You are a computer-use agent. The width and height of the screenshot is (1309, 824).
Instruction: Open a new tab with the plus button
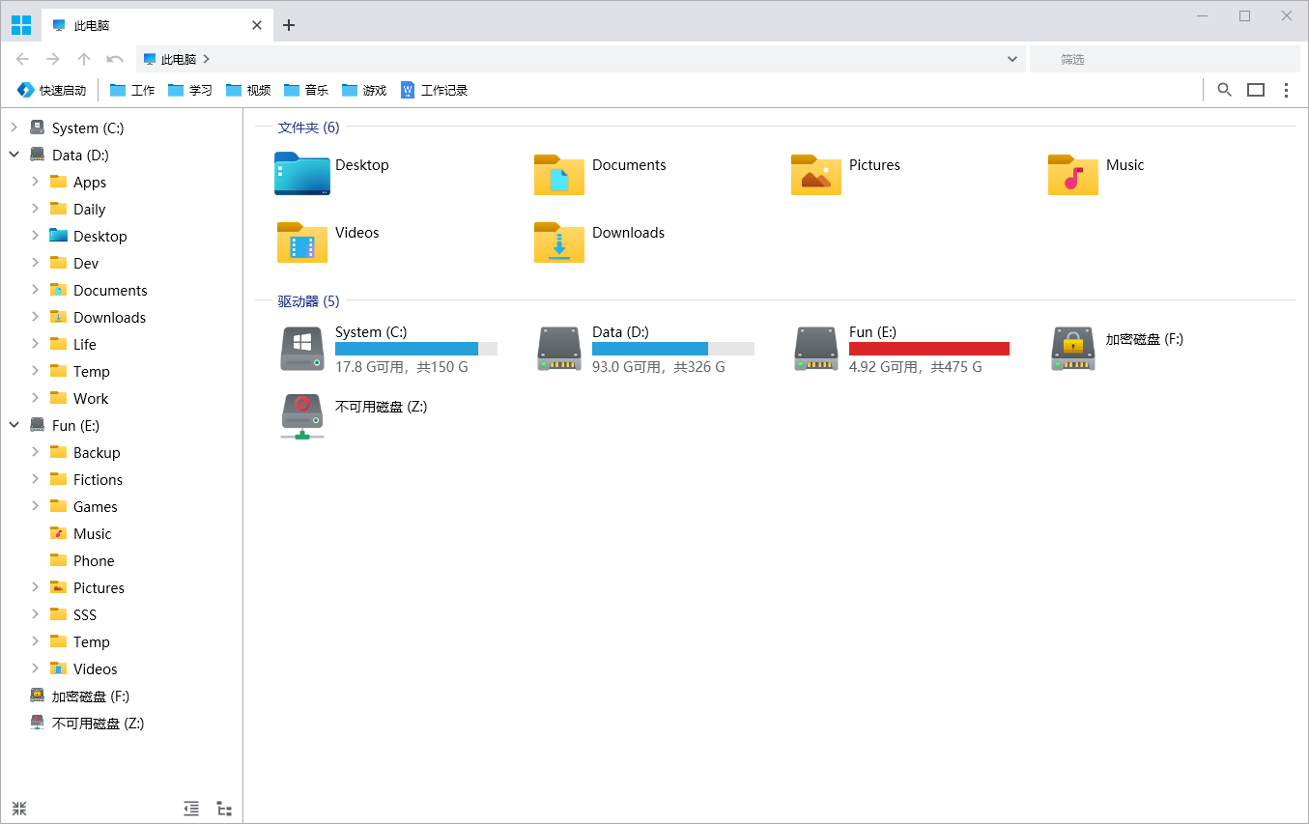(288, 25)
